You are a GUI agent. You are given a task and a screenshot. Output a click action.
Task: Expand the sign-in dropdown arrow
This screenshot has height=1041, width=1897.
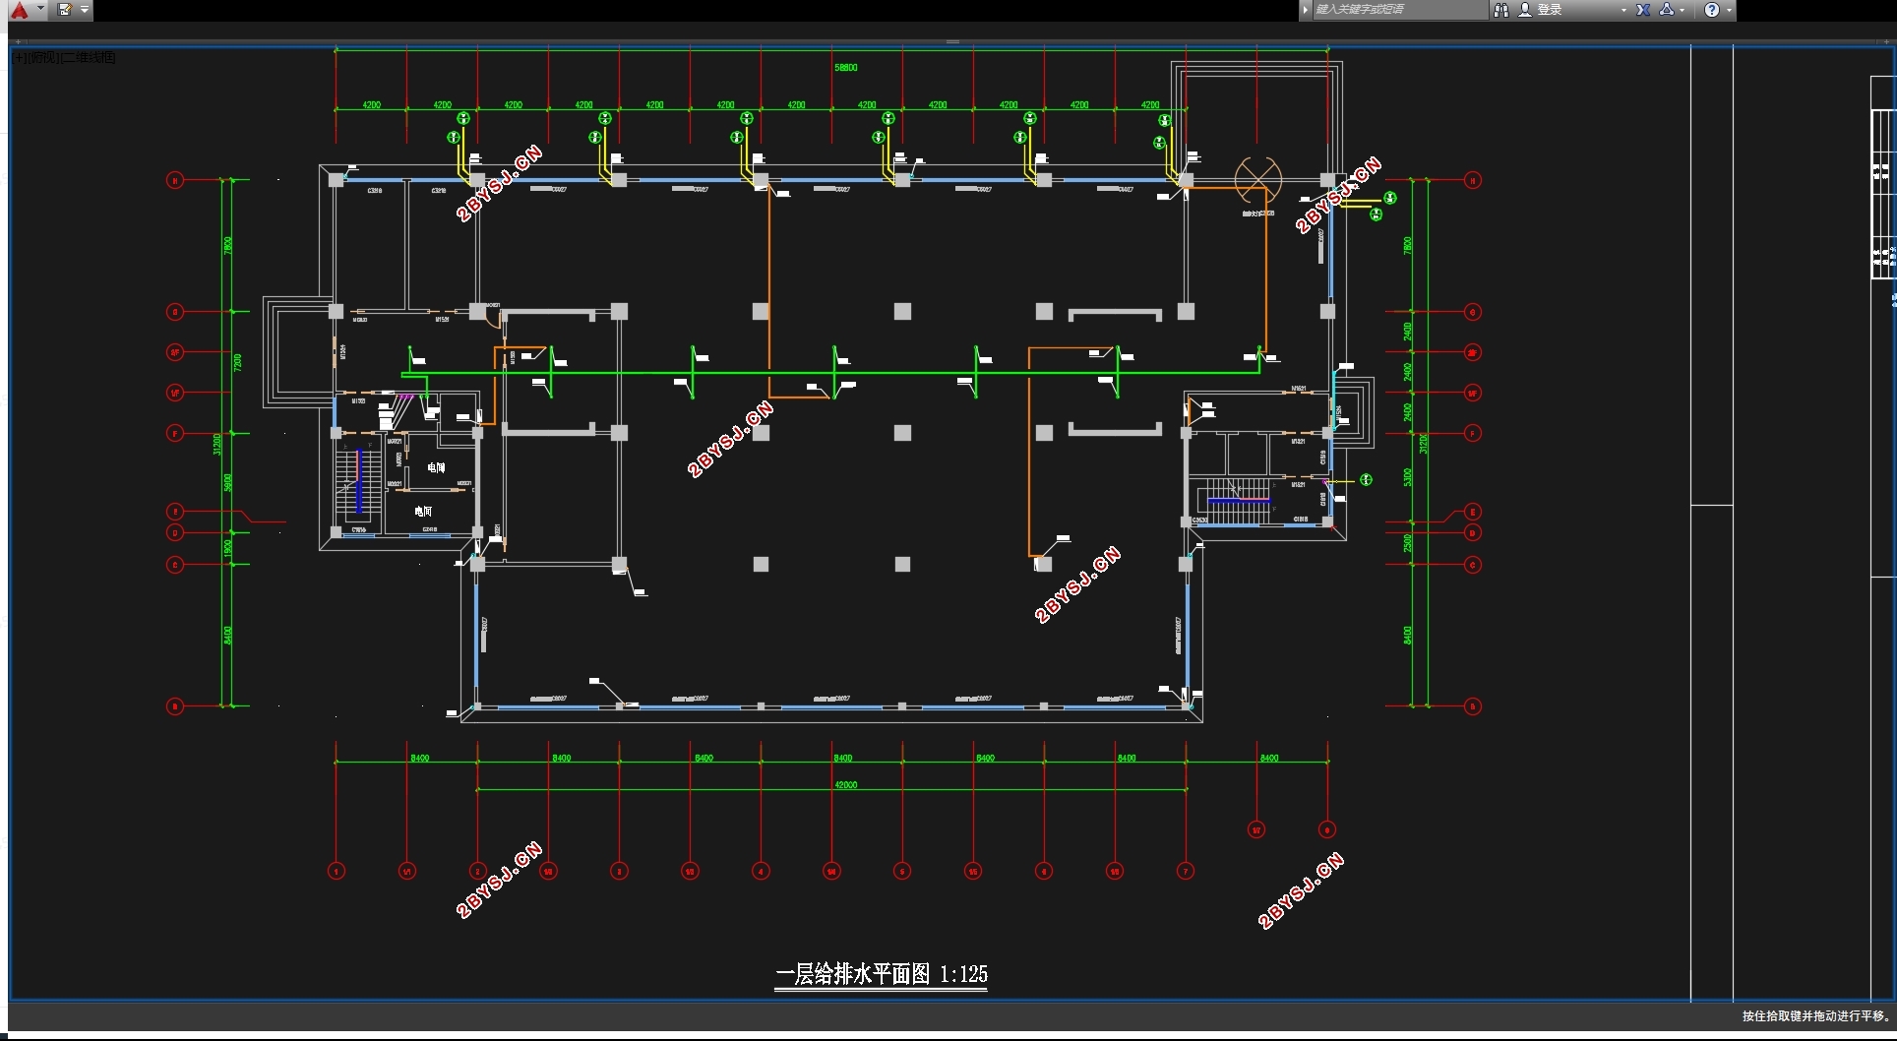[1623, 10]
